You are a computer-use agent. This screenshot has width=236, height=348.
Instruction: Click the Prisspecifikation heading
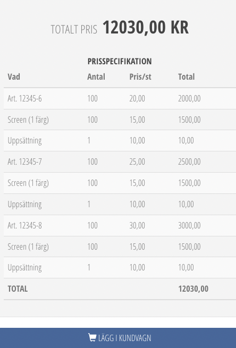pos(120,61)
